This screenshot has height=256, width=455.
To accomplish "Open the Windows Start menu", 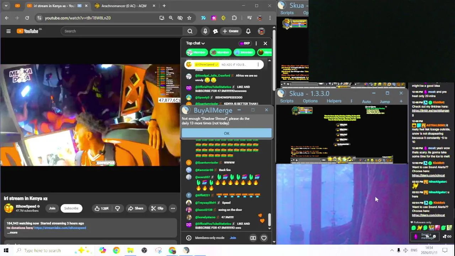I will coord(6,250).
